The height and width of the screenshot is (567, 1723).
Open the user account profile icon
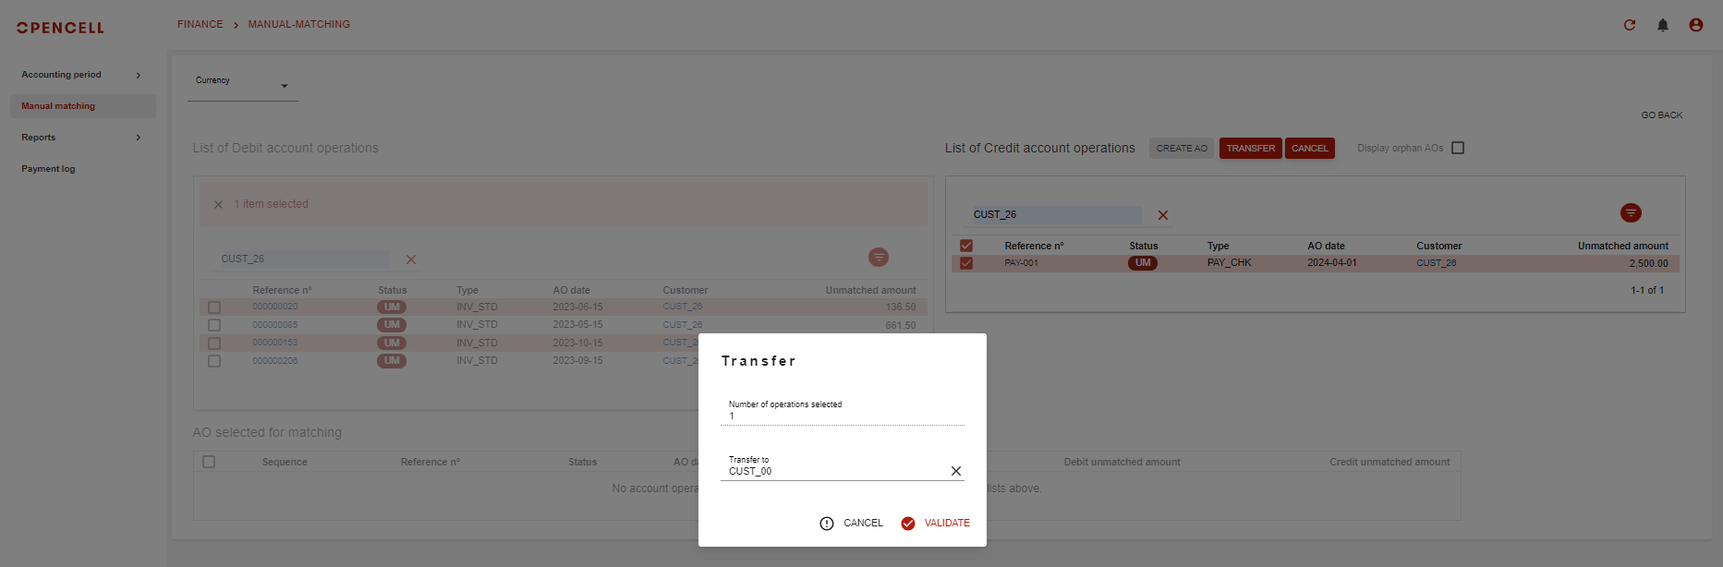(1696, 25)
